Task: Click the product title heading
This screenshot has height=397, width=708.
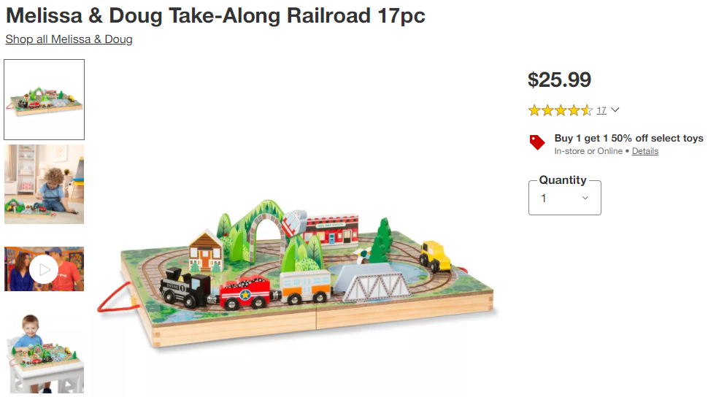Action: 215,15
